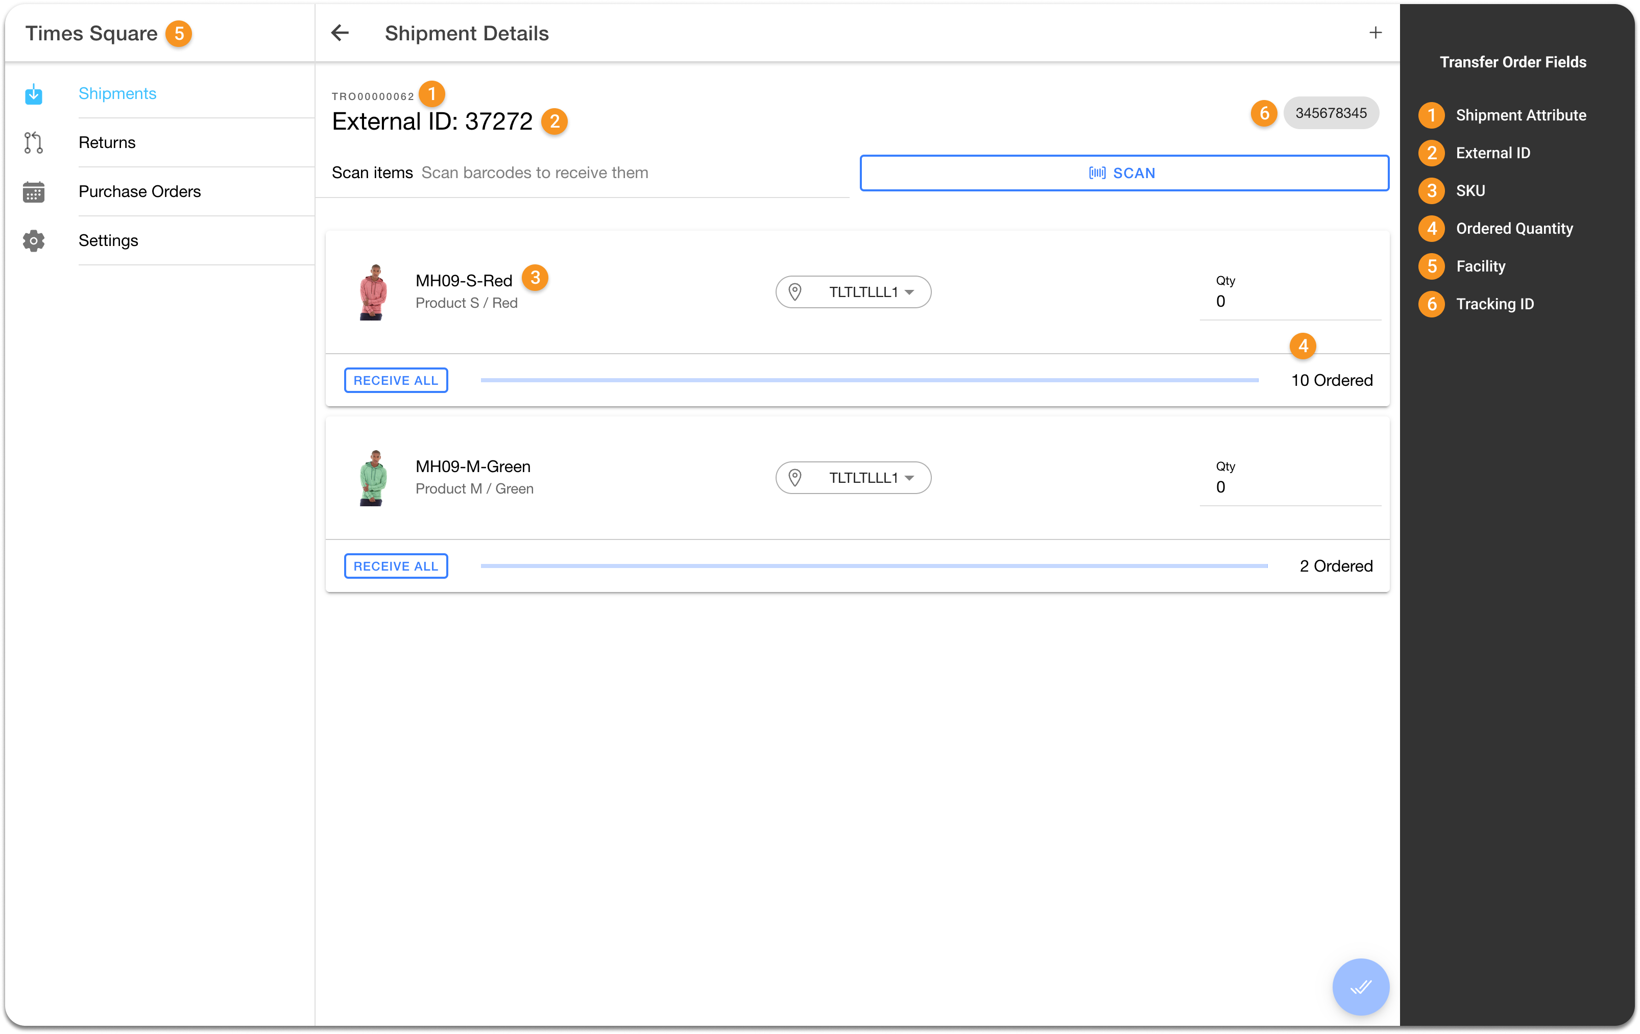The image size is (1640, 1034).
Task: Click the plus icon in header
Action: click(x=1375, y=33)
